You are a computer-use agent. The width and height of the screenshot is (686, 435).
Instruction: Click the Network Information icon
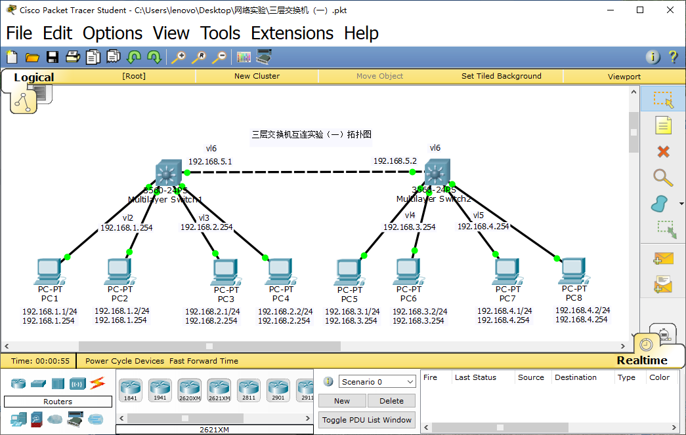tap(653, 57)
